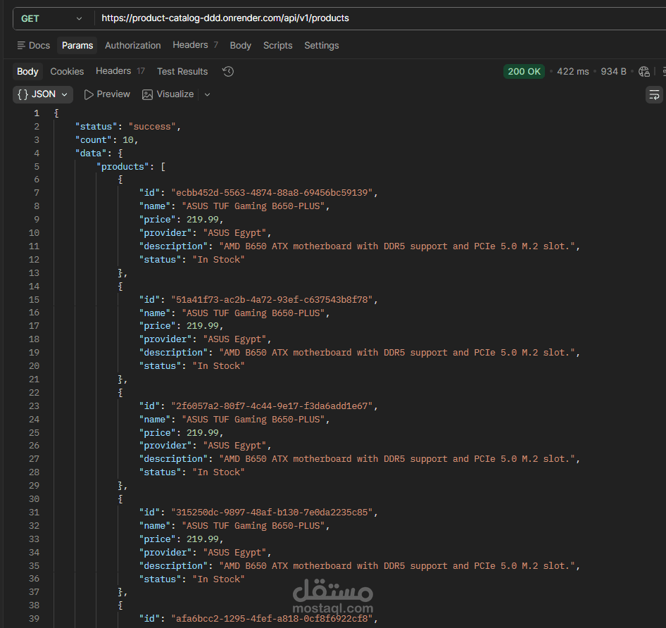666x628 pixels.
Task: Click the In Stock status on line 12
Action: [x=219, y=260]
